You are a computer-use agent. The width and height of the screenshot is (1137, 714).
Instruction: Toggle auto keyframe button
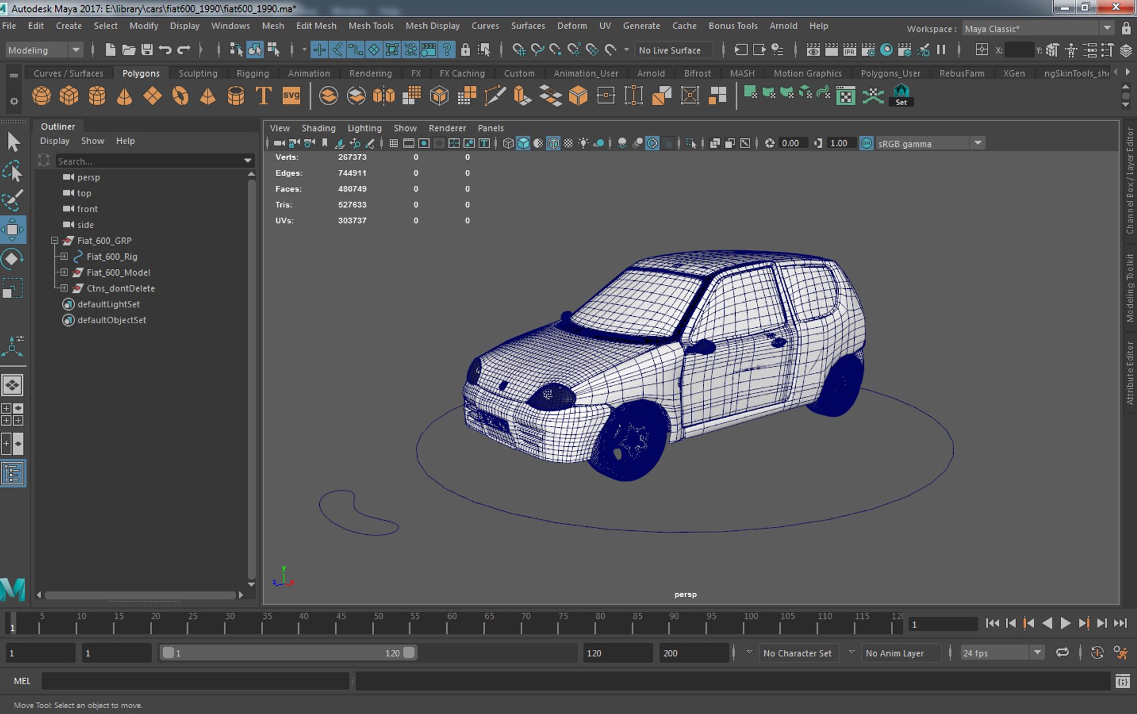pos(1097,653)
